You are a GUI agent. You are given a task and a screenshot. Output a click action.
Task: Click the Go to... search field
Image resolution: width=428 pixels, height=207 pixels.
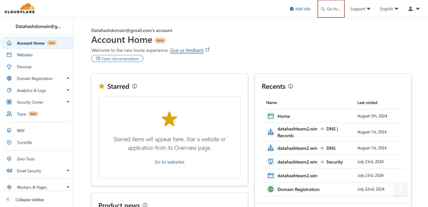click(x=331, y=9)
